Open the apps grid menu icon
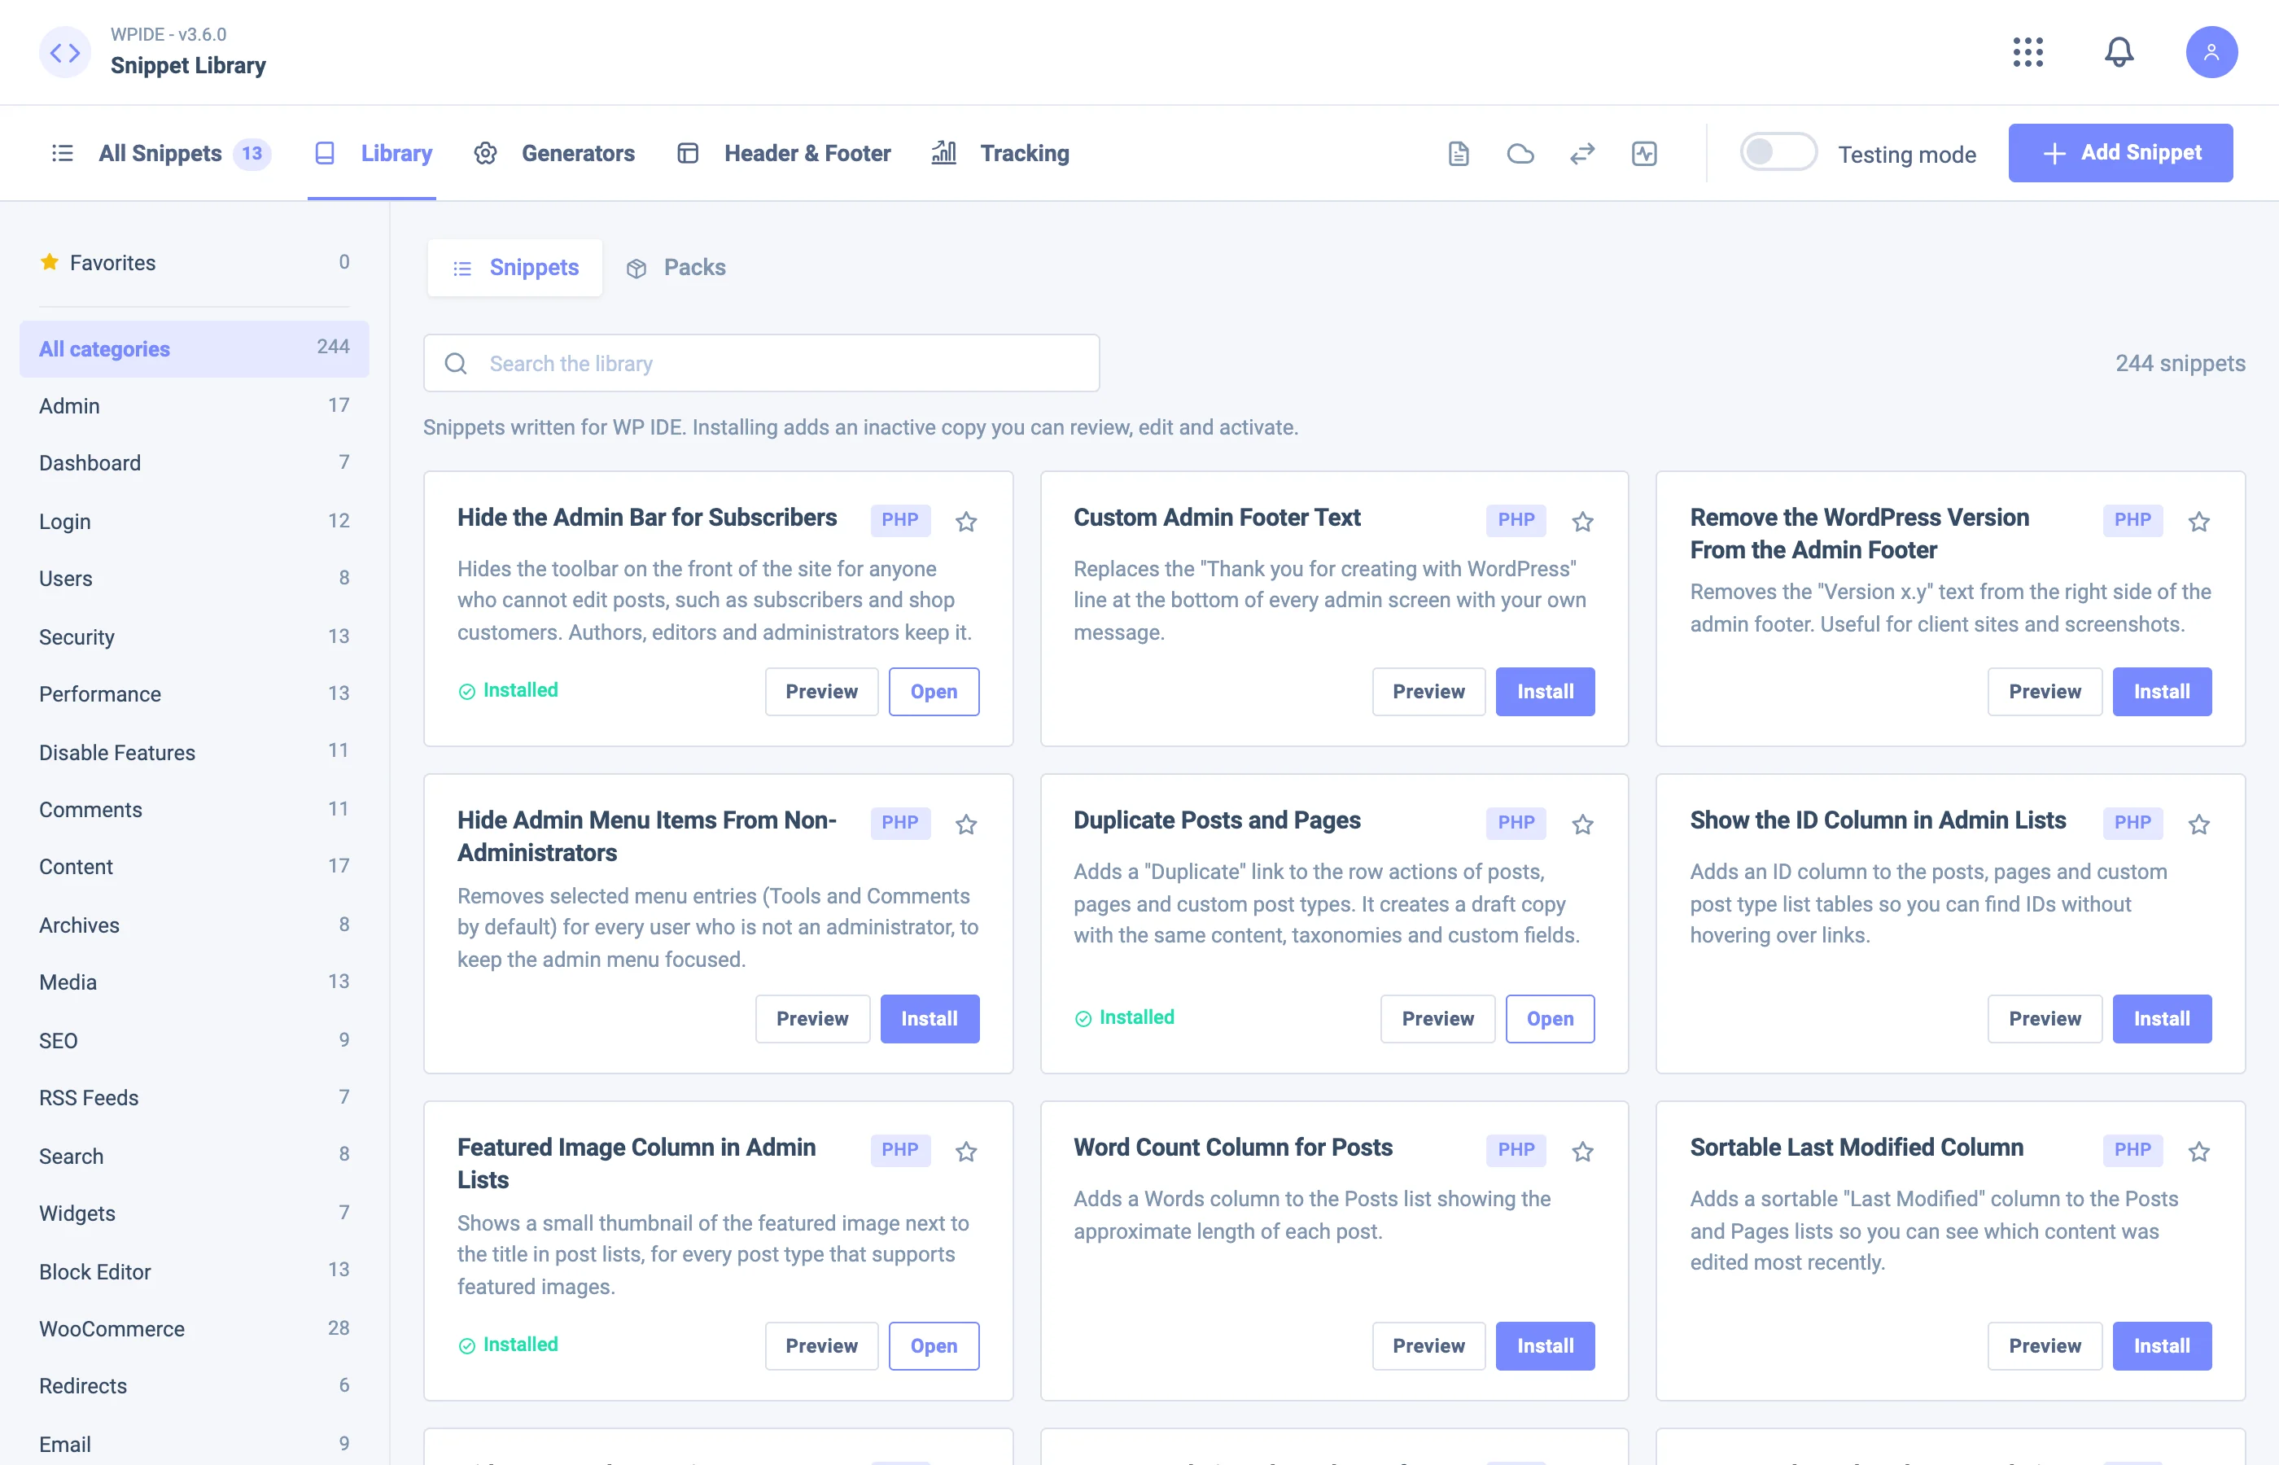The width and height of the screenshot is (2279, 1465). [2027, 52]
